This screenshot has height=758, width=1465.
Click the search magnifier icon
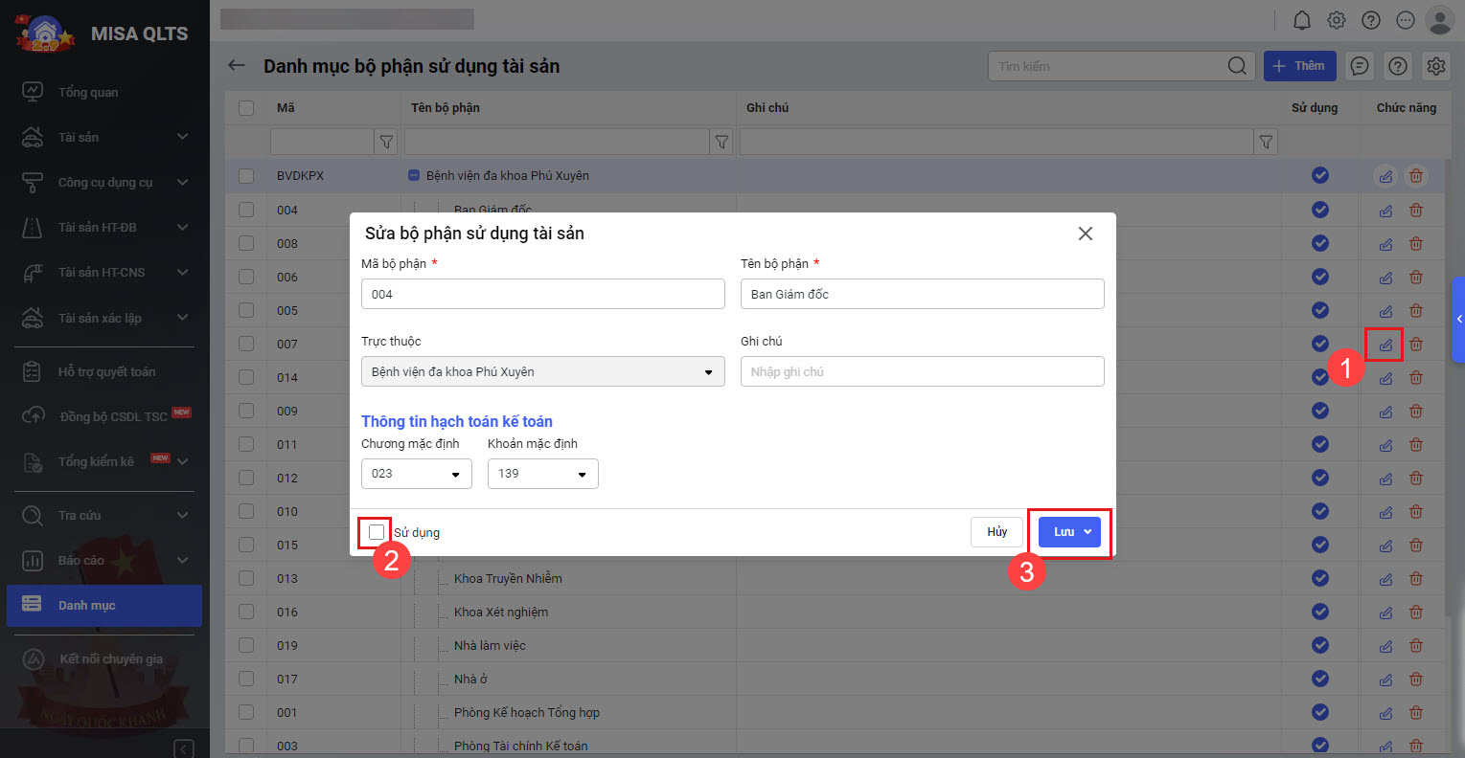pos(1237,66)
